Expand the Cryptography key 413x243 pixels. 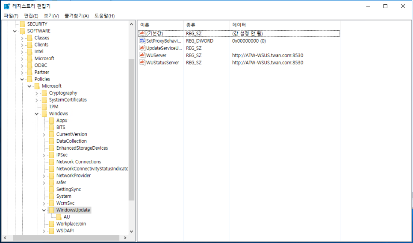37,93
